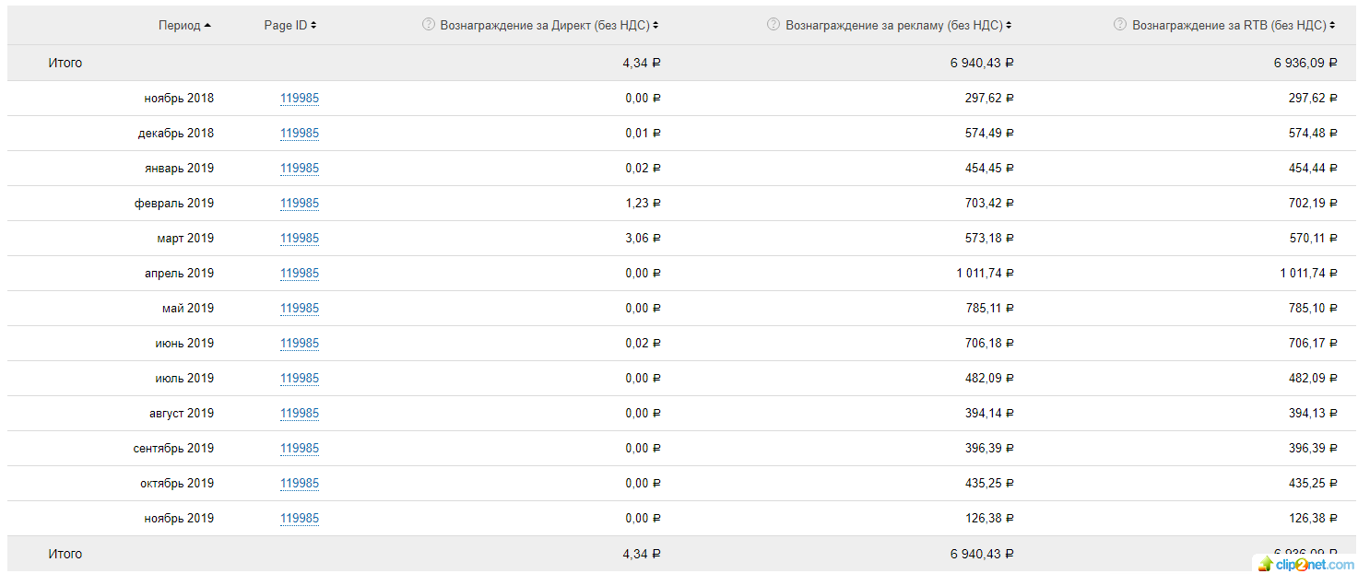Follow Page ID link for сентябрь 2019

pyautogui.click(x=300, y=449)
